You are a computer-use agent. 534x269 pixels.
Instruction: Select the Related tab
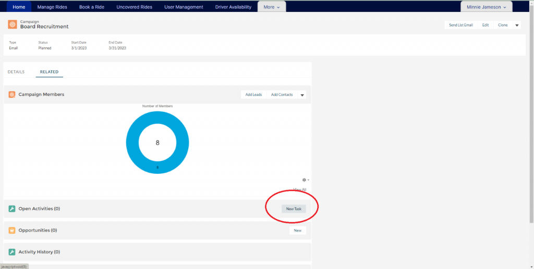tap(49, 72)
